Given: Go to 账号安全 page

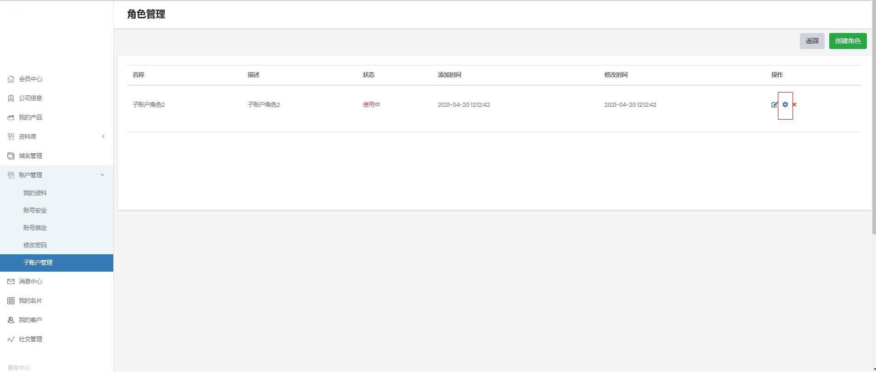Looking at the screenshot, I should pos(35,210).
